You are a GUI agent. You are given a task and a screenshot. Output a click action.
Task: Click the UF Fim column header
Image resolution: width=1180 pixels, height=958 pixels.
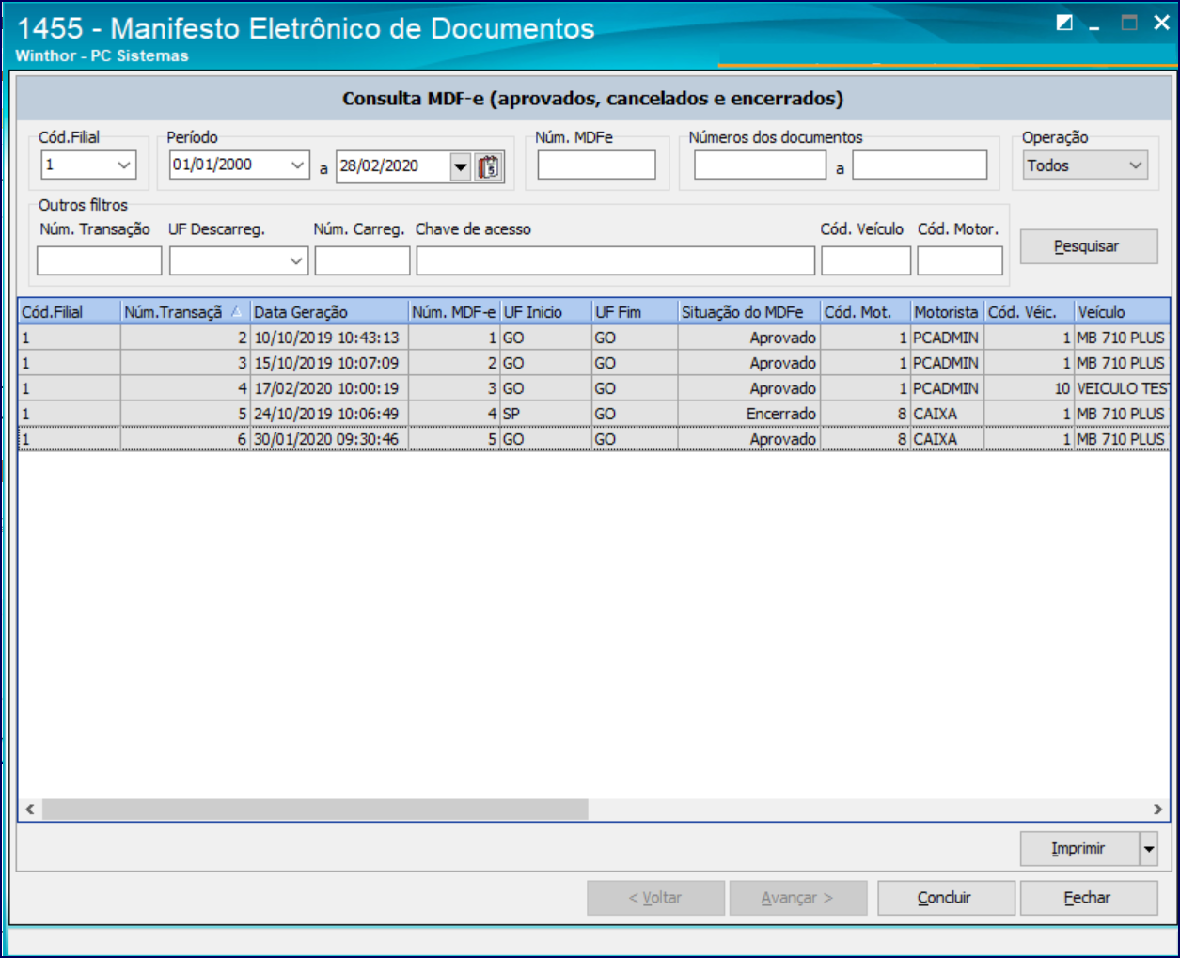[x=635, y=312]
